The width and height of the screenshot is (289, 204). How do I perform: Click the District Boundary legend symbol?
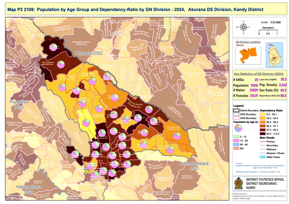pyautogui.click(x=236, y=111)
